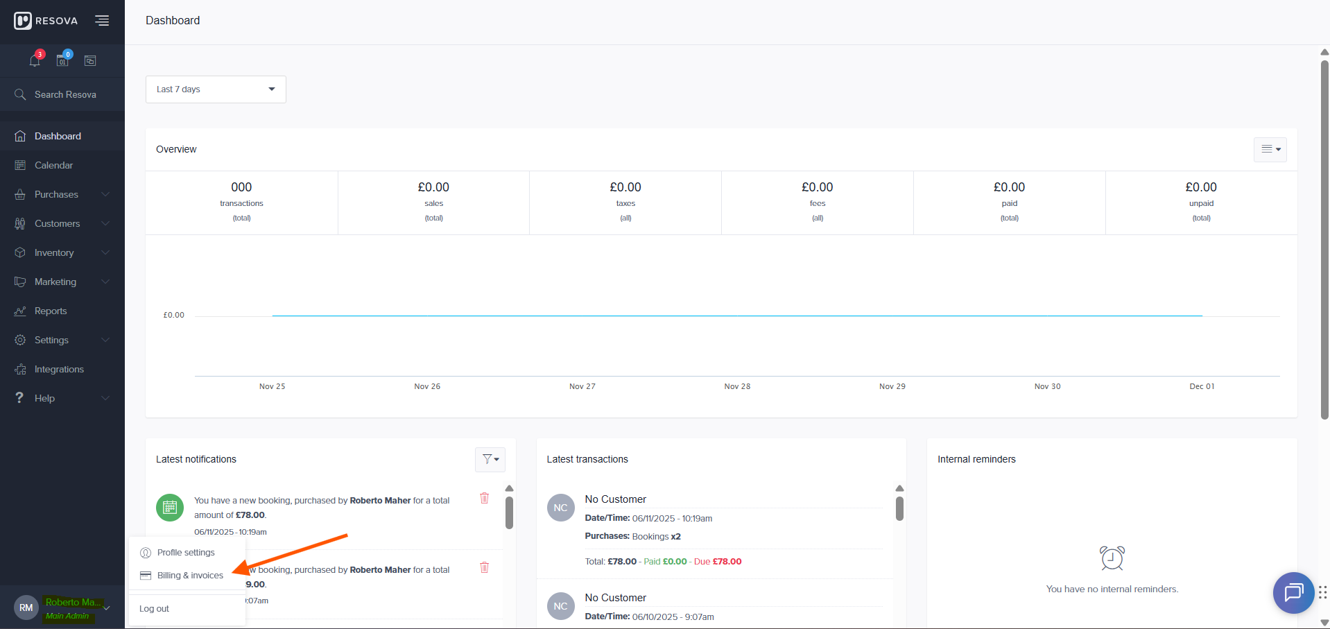Open the Overview options list dropdown

point(1270,149)
